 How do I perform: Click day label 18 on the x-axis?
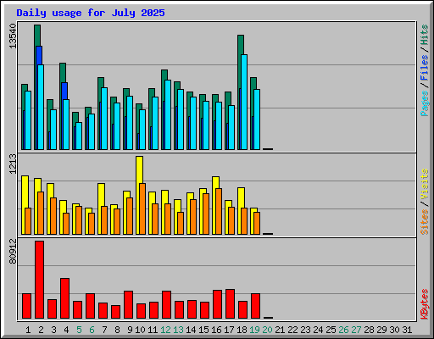coord(242,330)
